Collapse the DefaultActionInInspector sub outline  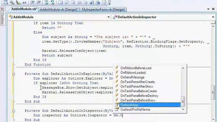[14, 111]
